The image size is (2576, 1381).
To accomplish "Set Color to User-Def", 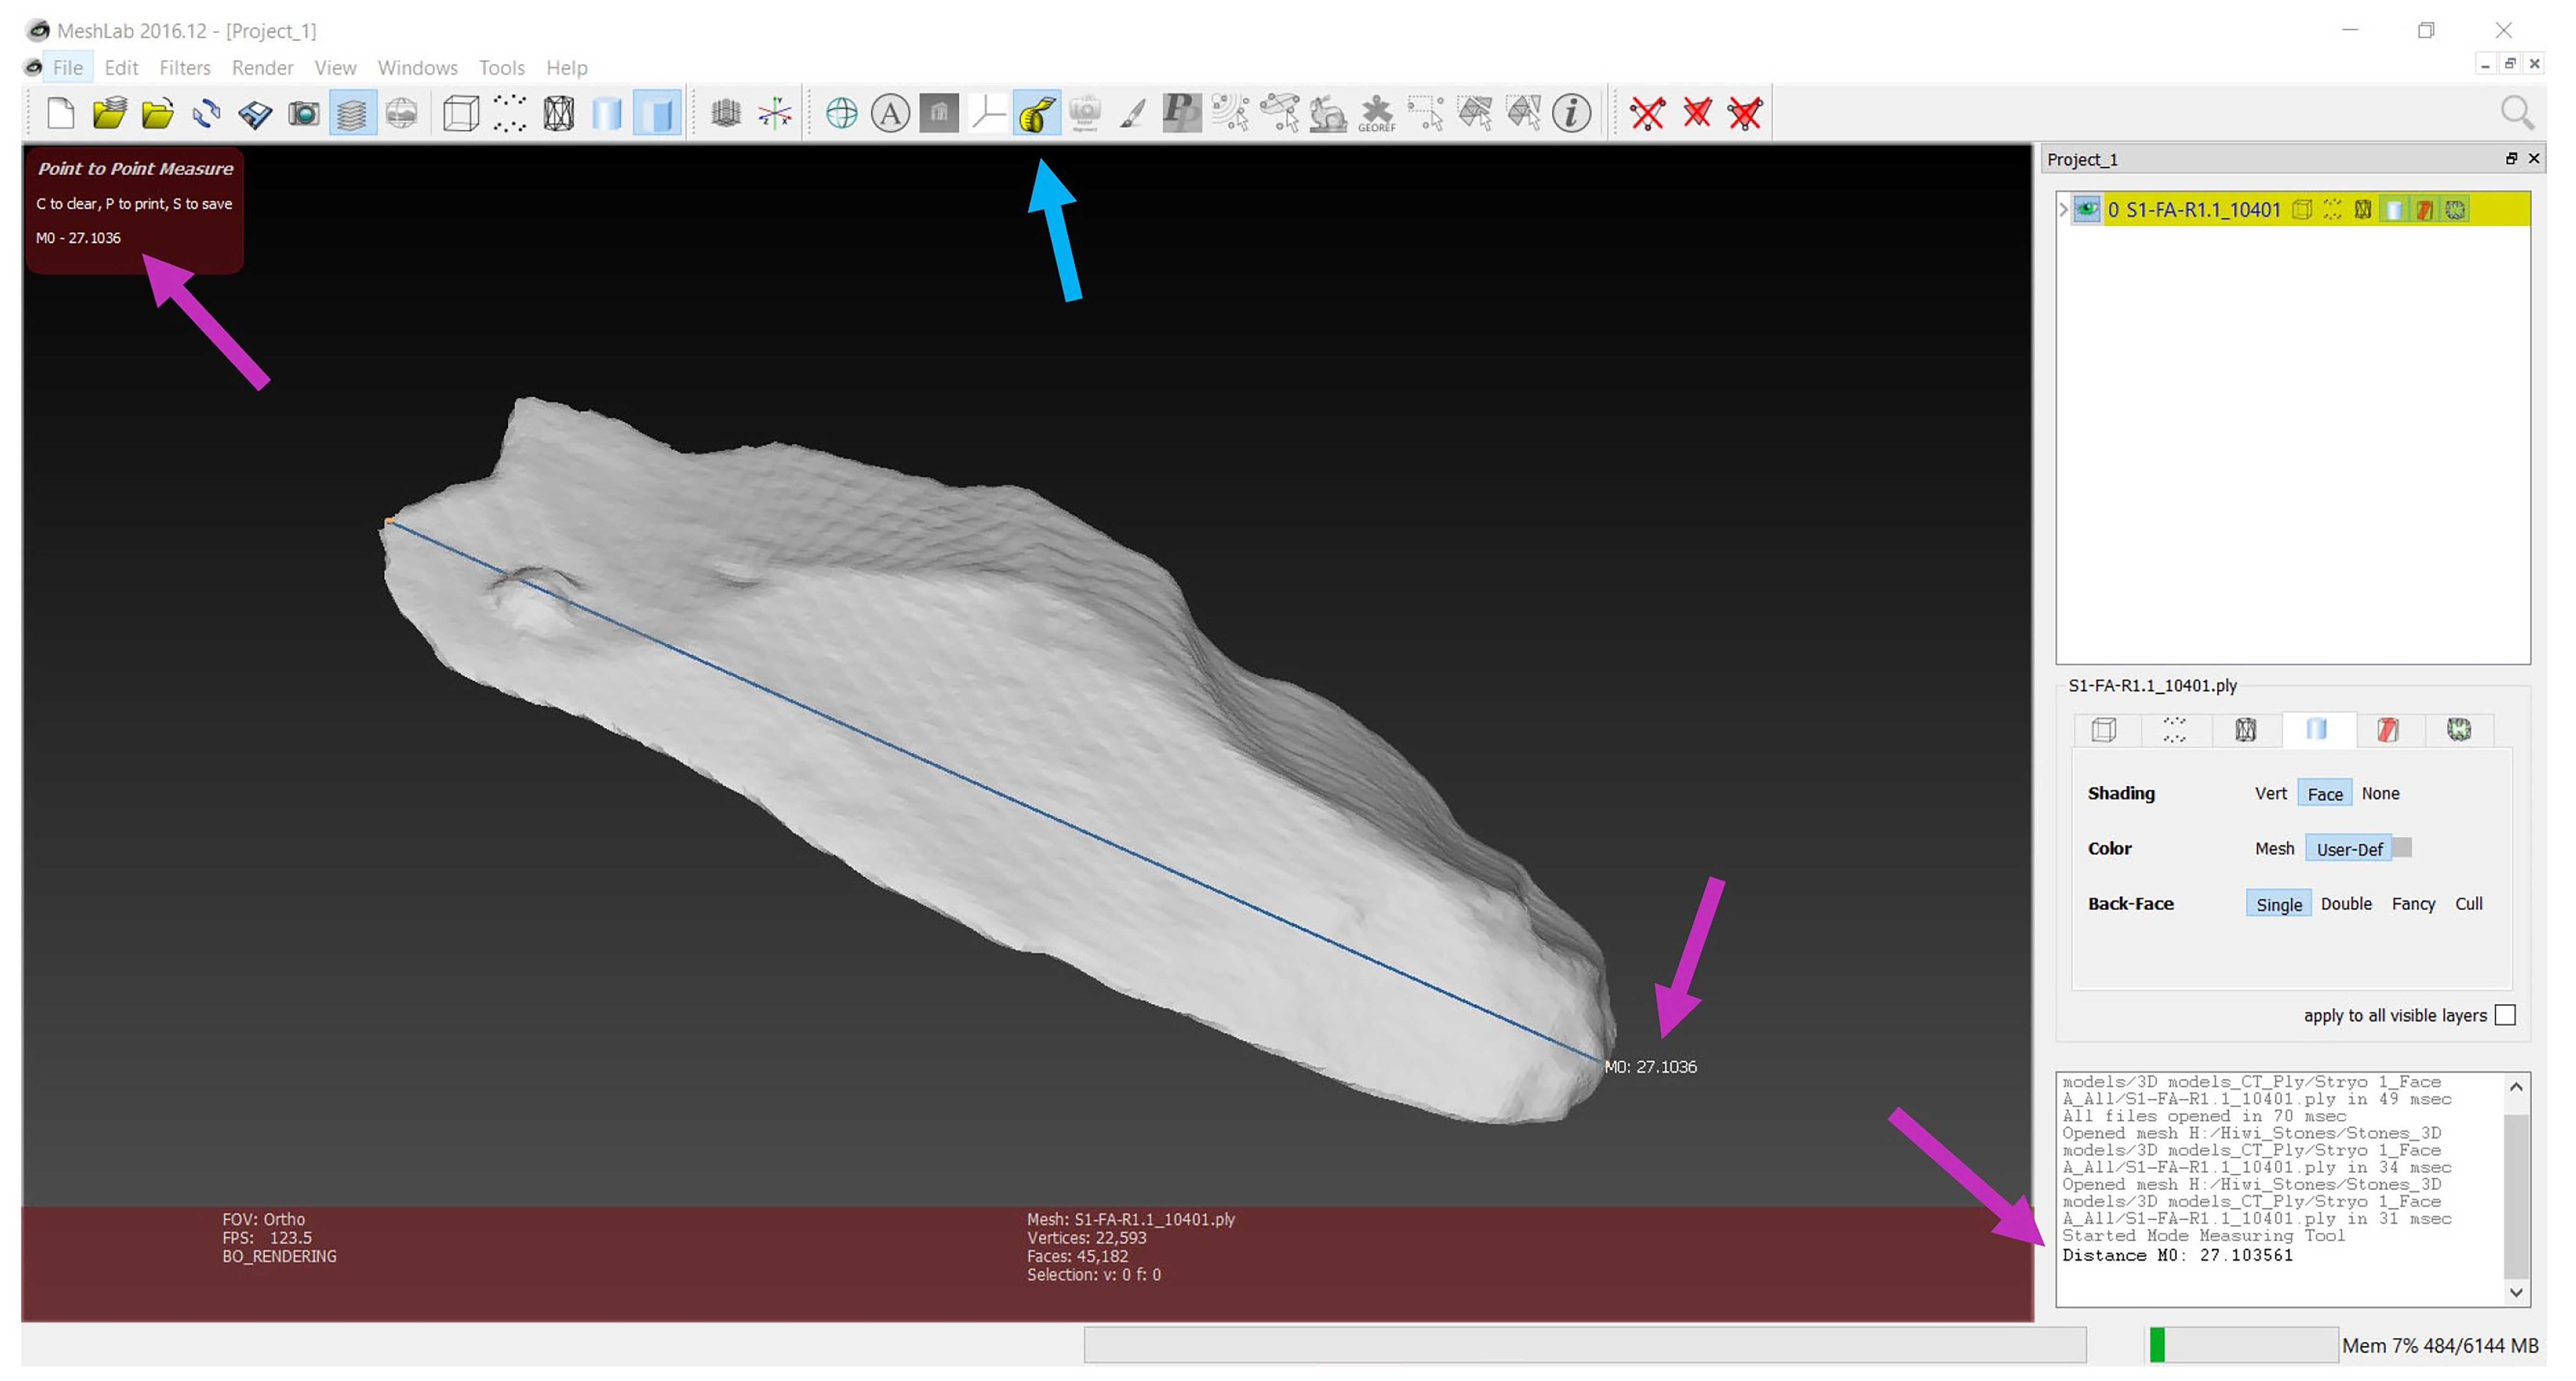I will pos(2349,849).
